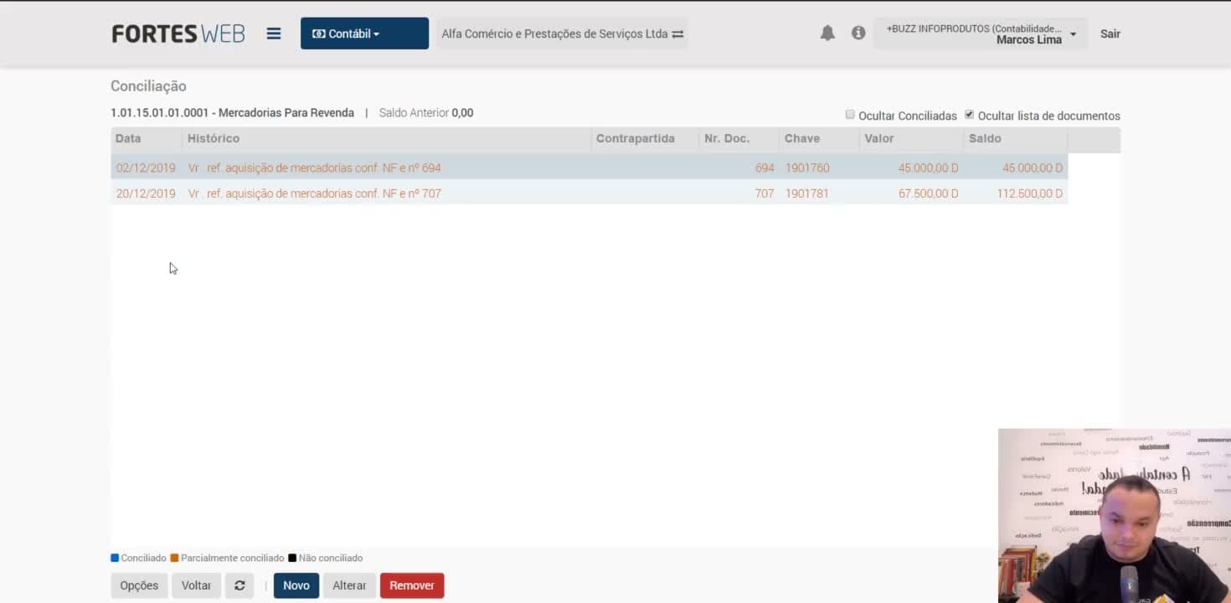The width and height of the screenshot is (1231, 603).
Task: Click the black Não conciliado swatch
Action: coord(292,558)
